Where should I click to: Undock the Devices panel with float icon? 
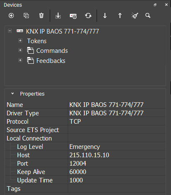pos(155,5)
